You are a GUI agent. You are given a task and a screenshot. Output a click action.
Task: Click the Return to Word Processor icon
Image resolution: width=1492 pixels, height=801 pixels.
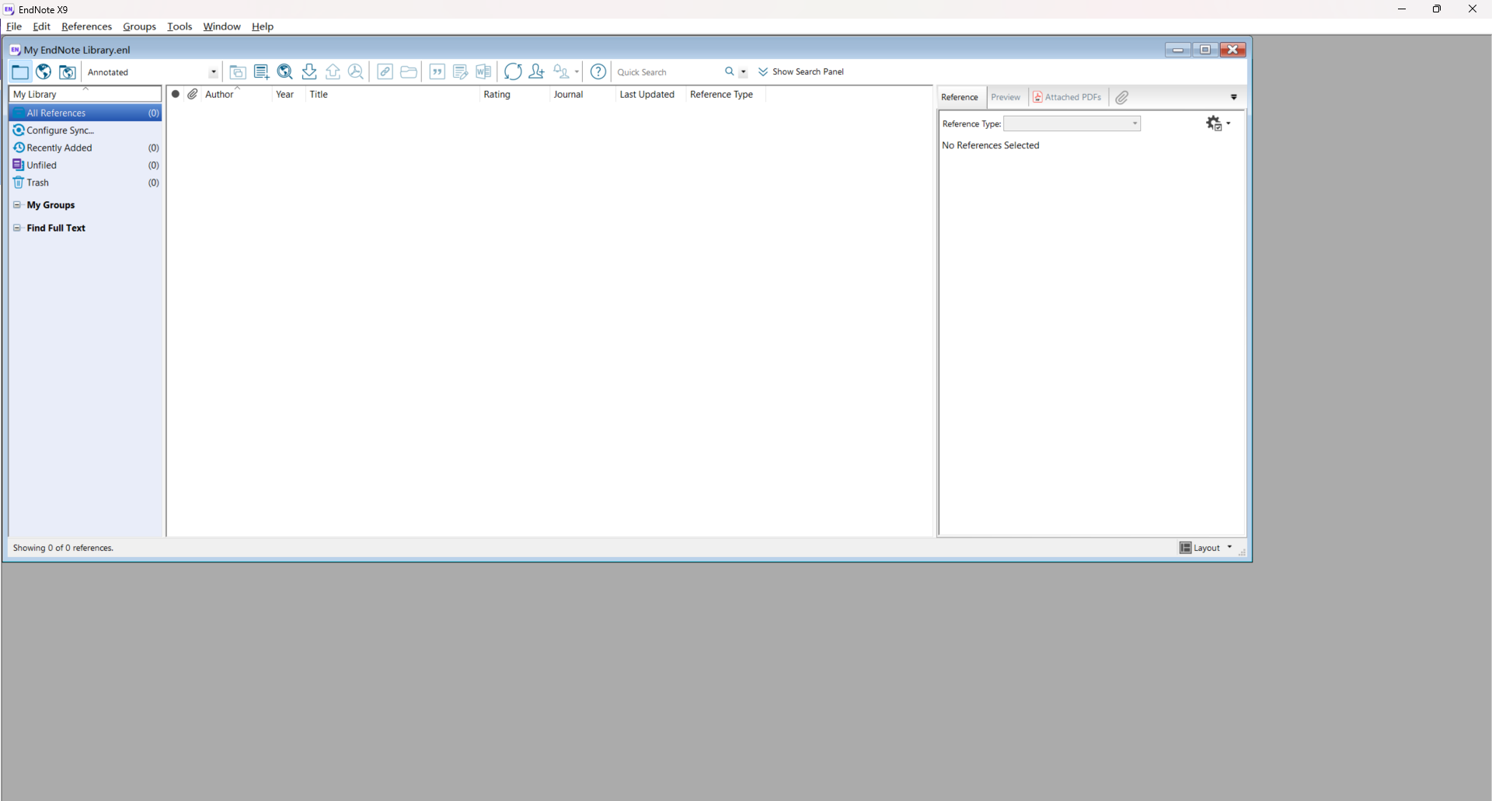coord(484,72)
